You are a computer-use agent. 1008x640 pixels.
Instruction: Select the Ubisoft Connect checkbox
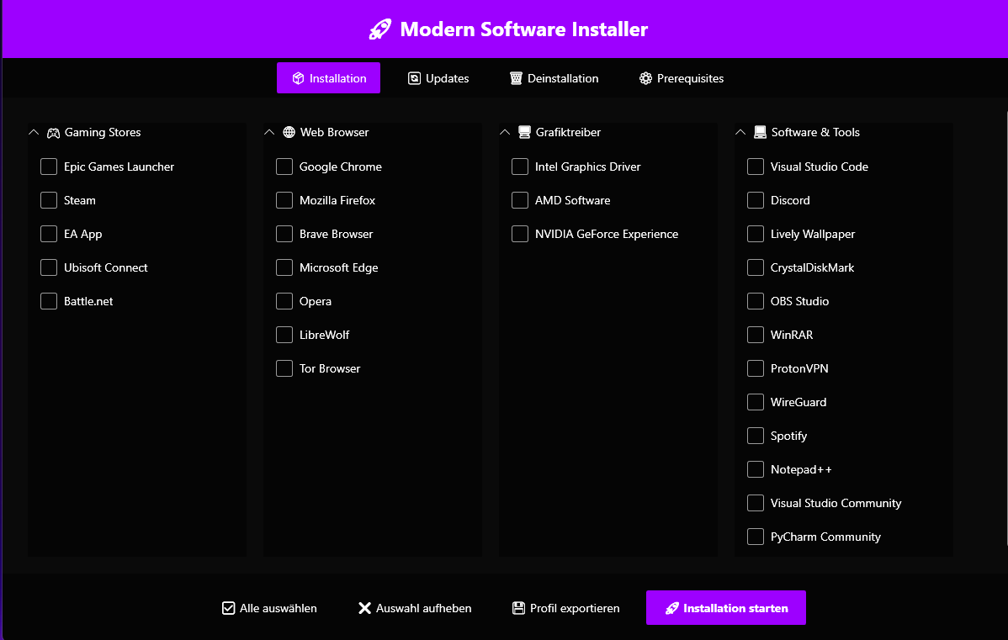coord(49,267)
